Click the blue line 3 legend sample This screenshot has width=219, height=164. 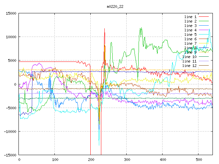point(204,26)
